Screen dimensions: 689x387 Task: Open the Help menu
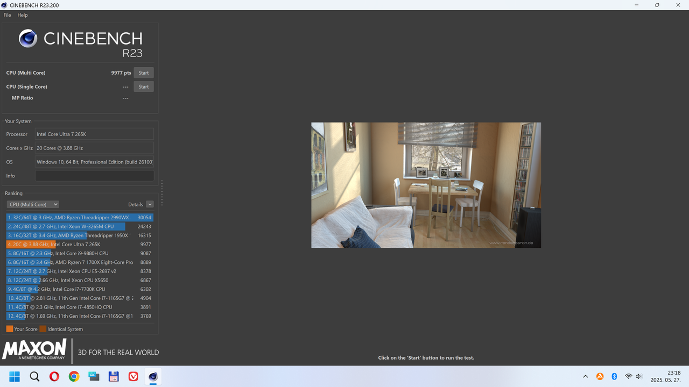[x=23, y=15]
